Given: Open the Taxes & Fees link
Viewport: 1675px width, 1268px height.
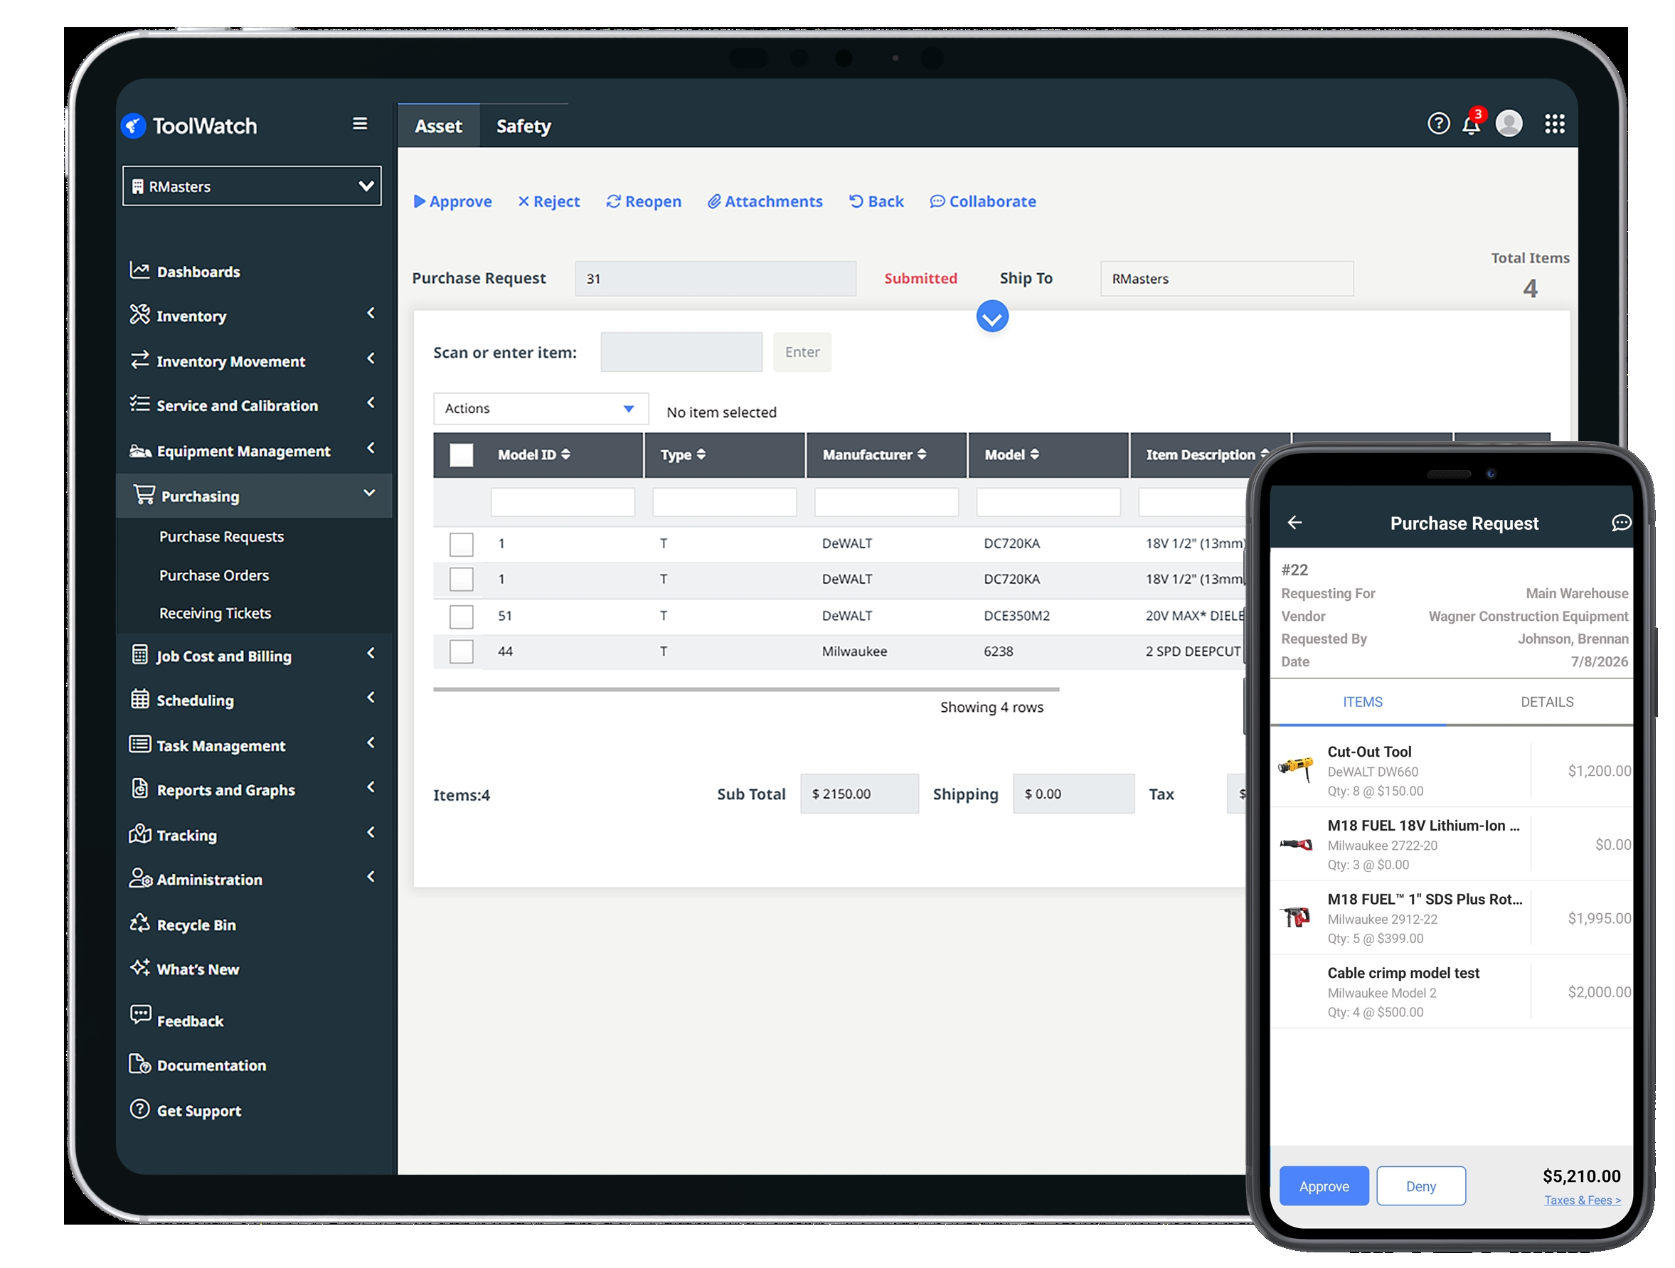Looking at the screenshot, I should coord(1582,1200).
